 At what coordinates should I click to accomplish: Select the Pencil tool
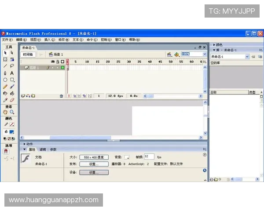pyautogui.click(x=5, y=87)
